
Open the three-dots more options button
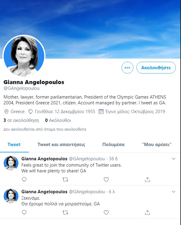pos(127,67)
